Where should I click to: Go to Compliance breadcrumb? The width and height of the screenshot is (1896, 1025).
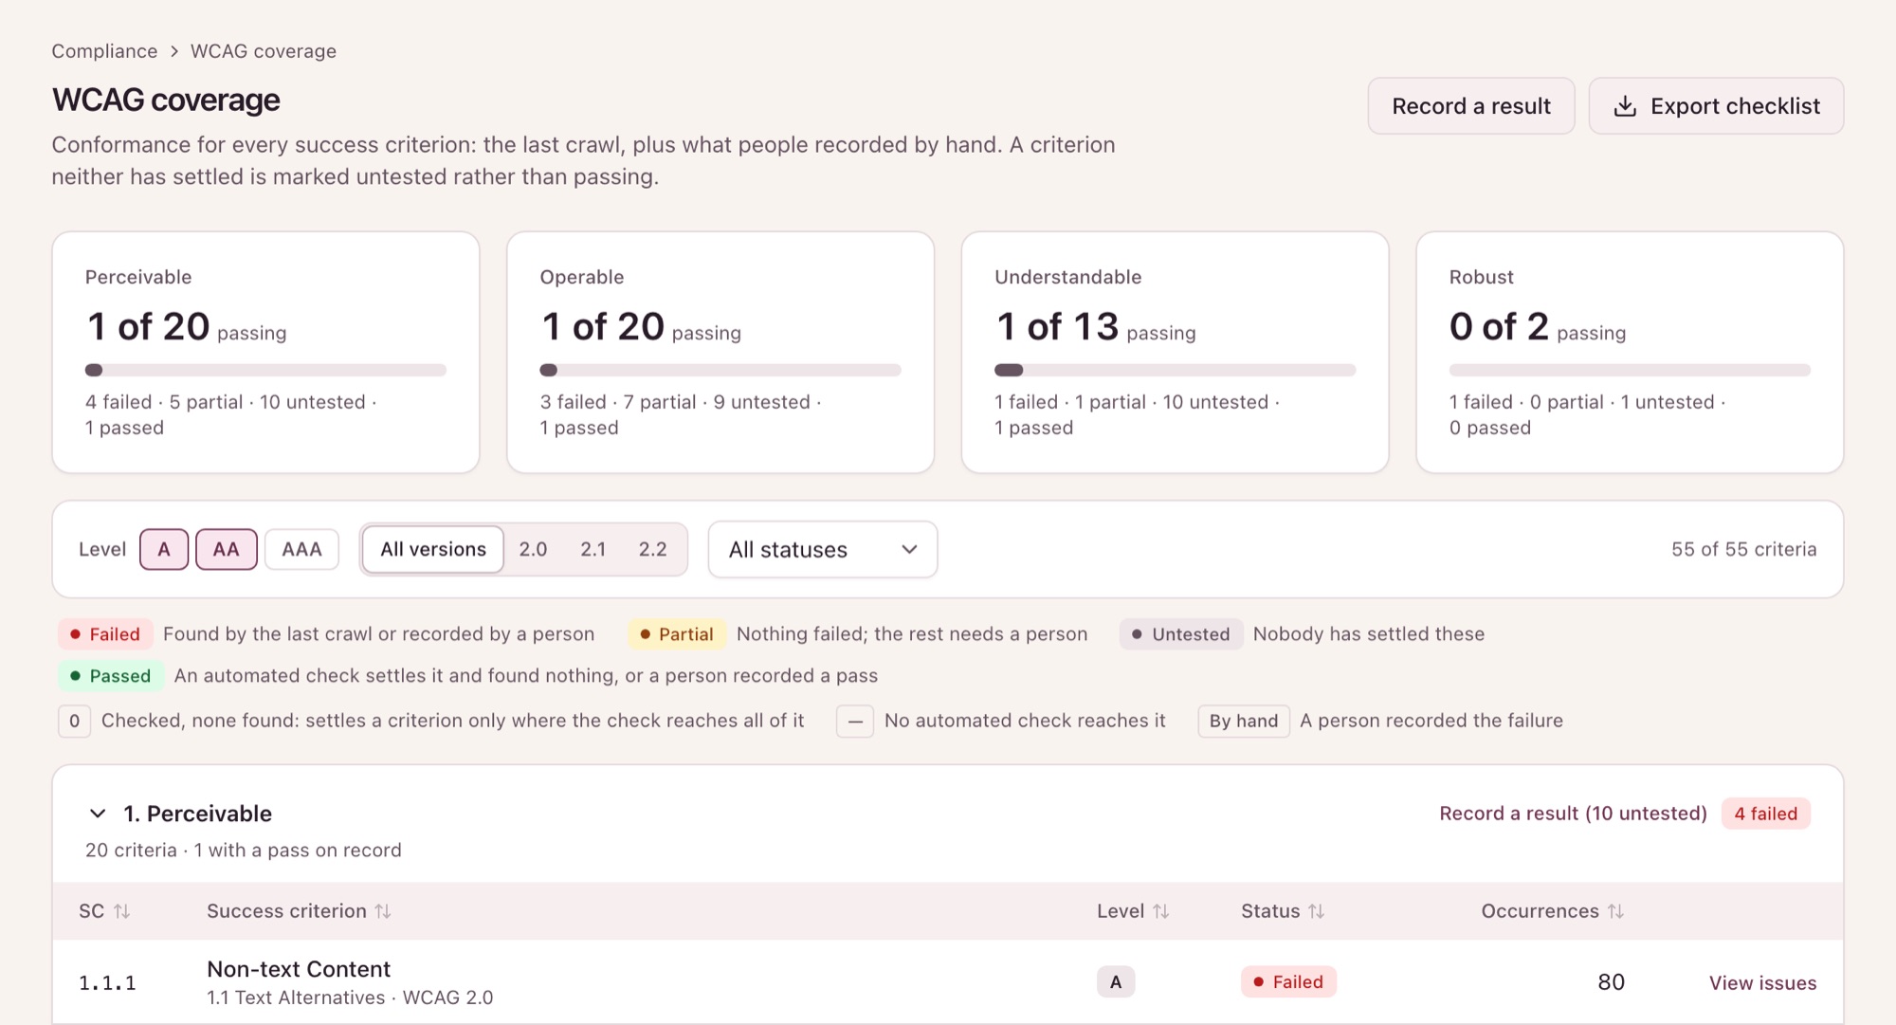104,51
